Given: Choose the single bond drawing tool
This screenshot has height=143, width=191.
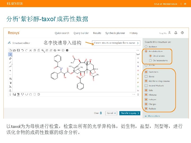Looking at the screenshot, I should click(10, 62).
